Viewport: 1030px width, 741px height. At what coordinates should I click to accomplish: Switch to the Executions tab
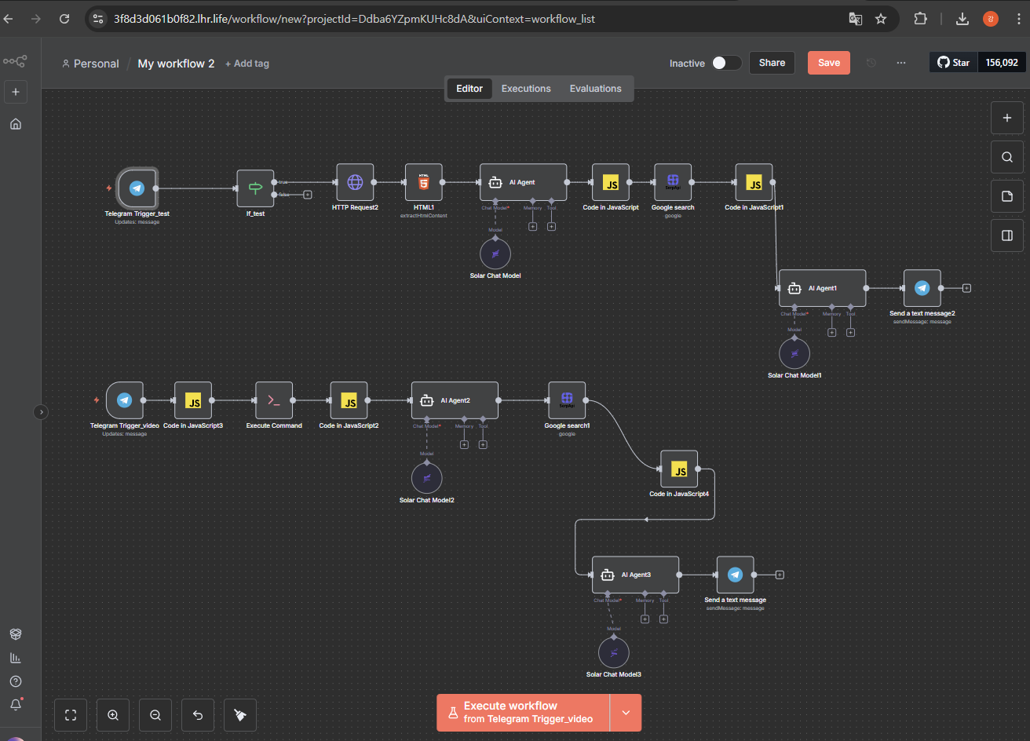click(526, 89)
